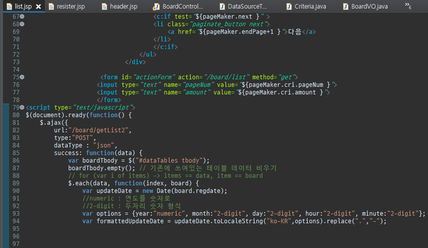The image size is (428, 248).
Task: Click the list.jsp file icon
Action: pyautogui.click(x=9, y=6)
